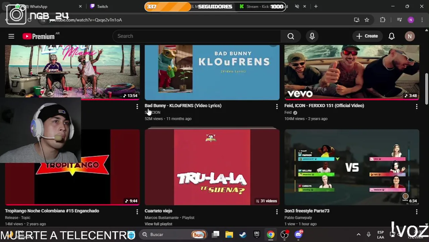Open the Miami beach video thumbnail
This screenshot has height=242, width=429.
point(73,72)
